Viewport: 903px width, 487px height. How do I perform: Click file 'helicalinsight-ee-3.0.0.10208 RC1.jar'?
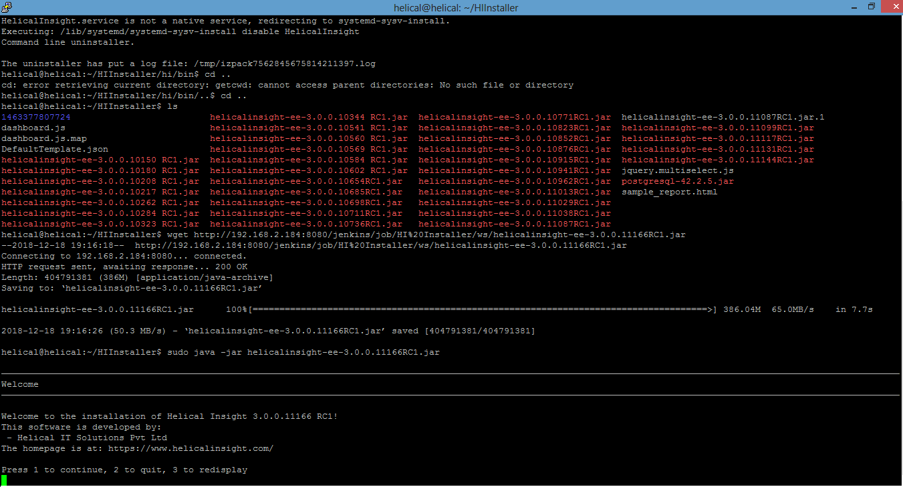point(100,181)
